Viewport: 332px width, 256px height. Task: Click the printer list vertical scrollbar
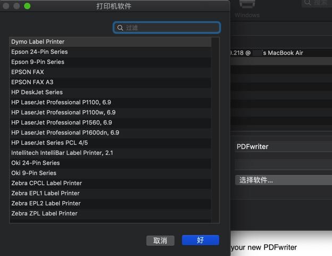[215, 130]
